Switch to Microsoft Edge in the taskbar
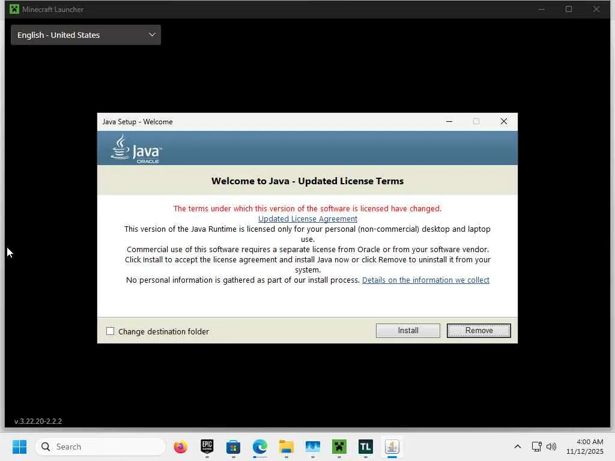This screenshot has height=461, width=615. point(259,447)
